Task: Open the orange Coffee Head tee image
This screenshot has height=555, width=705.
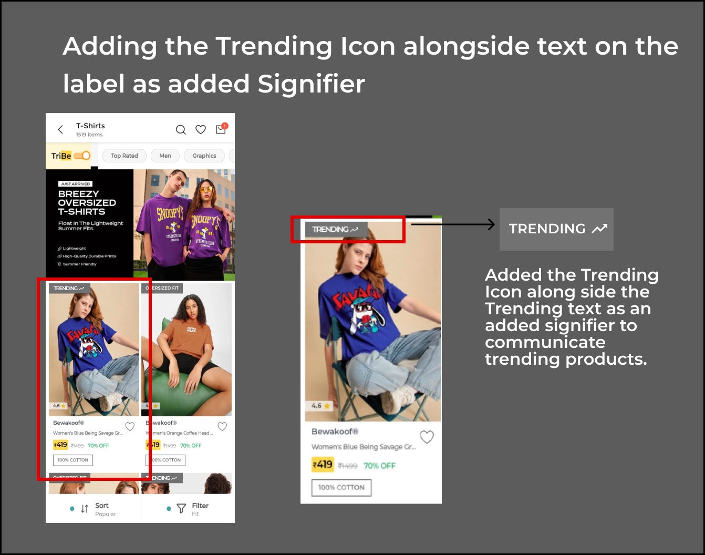Action: click(186, 350)
